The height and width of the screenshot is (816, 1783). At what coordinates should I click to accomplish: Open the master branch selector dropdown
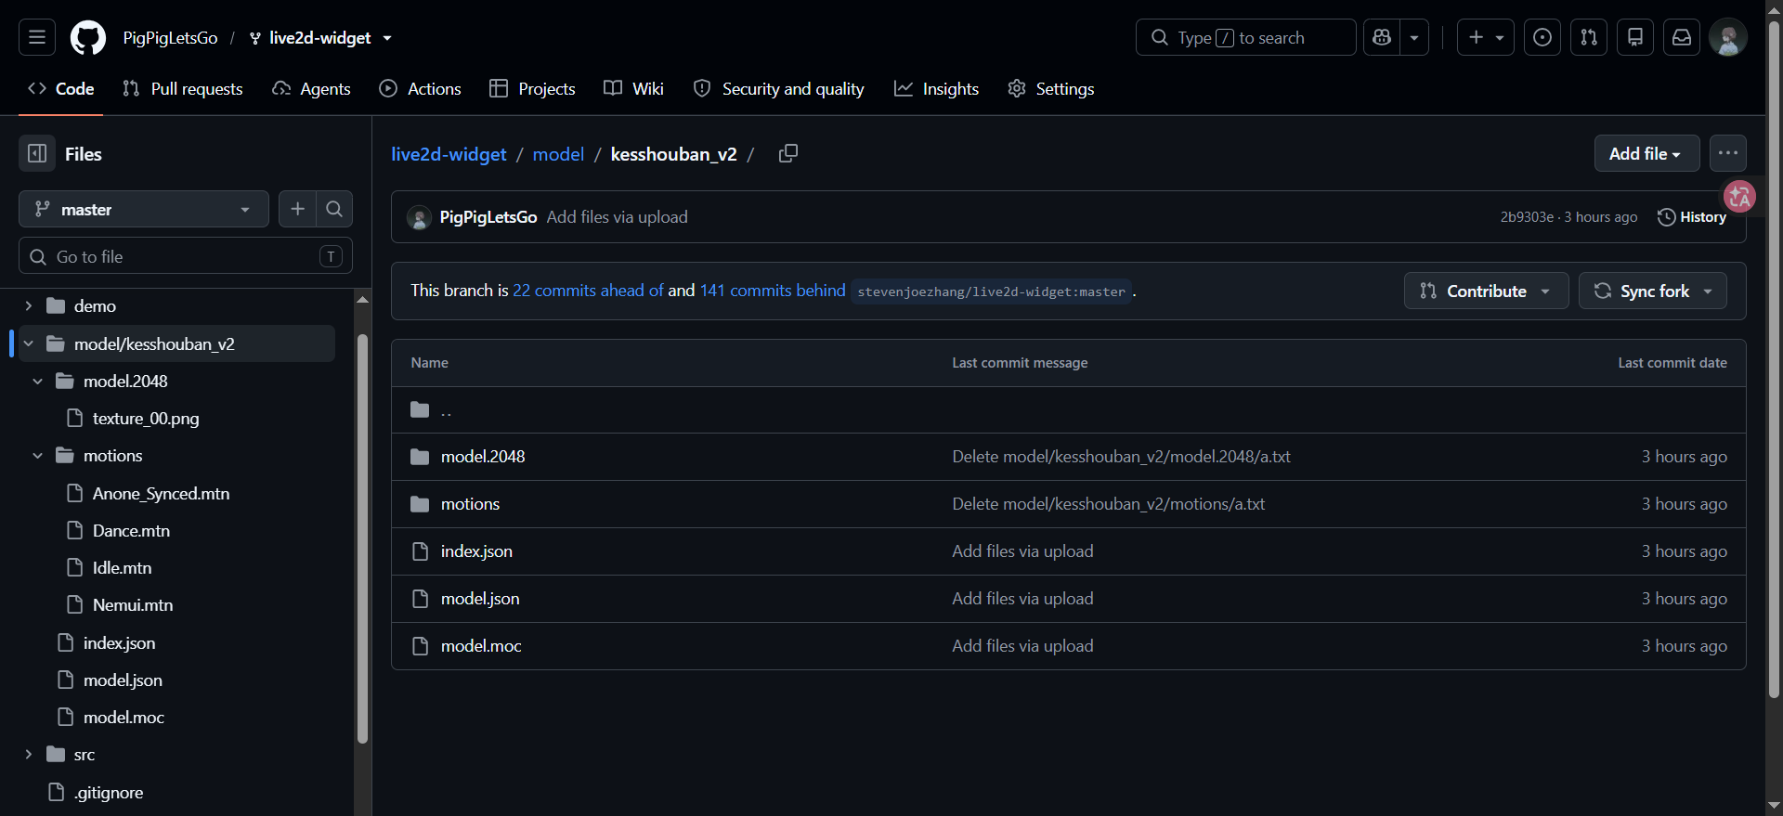144,209
